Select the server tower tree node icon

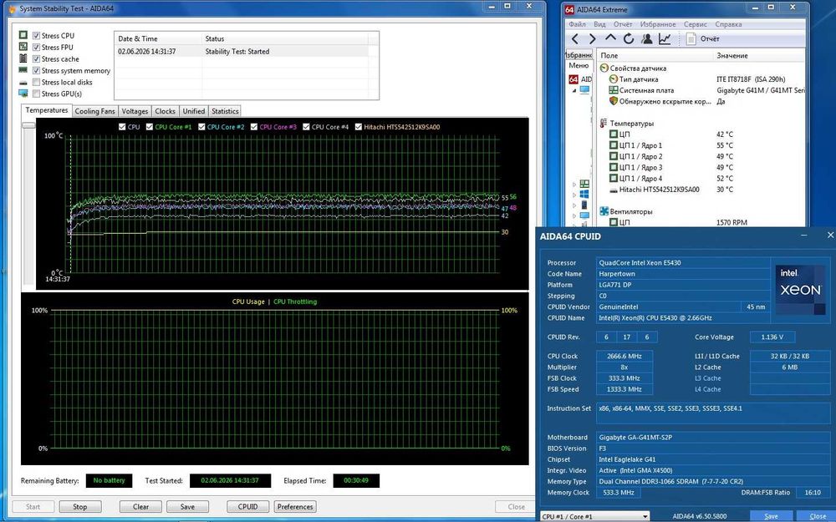pyautogui.click(x=585, y=205)
